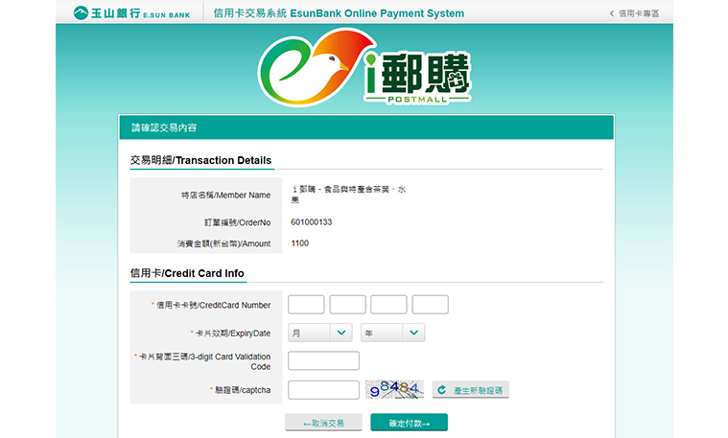Image resolution: width=728 pixels, height=438 pixels.
Task: Focus the third credit card number box
Action: coord(388,305)
